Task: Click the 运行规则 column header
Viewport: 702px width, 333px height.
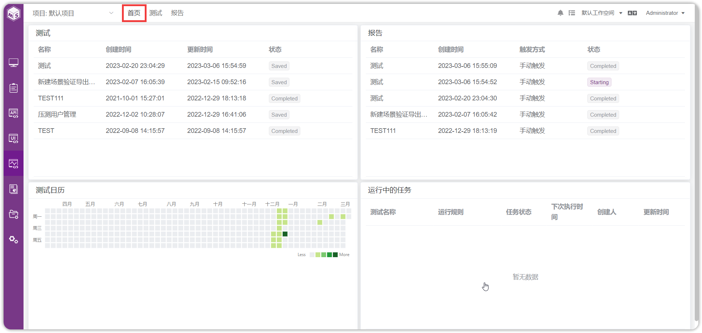Action: coord(451,212)
